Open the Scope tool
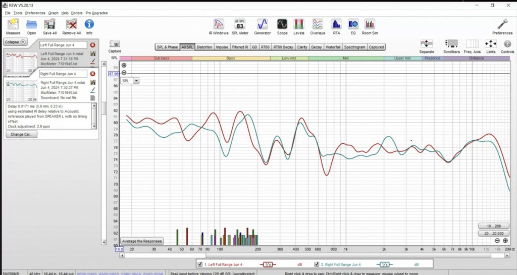517x275 pixels. [282, 27]
